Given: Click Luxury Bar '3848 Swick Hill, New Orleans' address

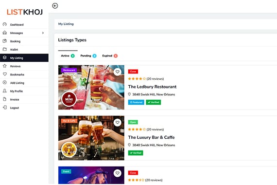Looking at the screenshot, I should coord(154,145).
